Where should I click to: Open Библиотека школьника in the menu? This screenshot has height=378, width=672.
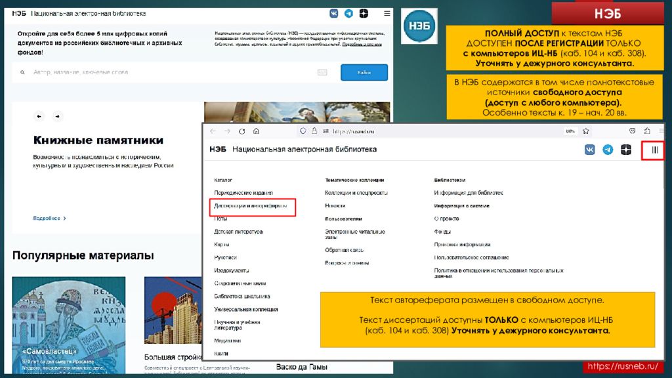tap(242, 296)
